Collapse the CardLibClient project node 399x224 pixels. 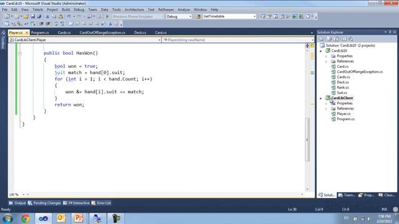point(321,98)
